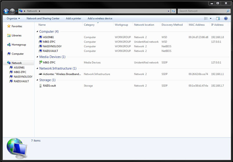233x162 pixels.
Task: Click MIKE-I7PC computer icon under Computer group
Action: point(40,42)
